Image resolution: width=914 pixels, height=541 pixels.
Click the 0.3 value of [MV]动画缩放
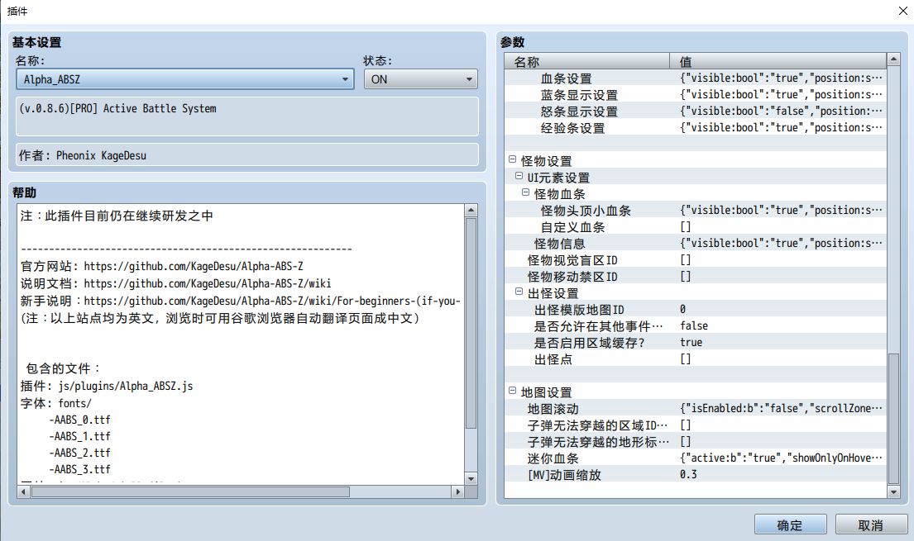(688, 474)
